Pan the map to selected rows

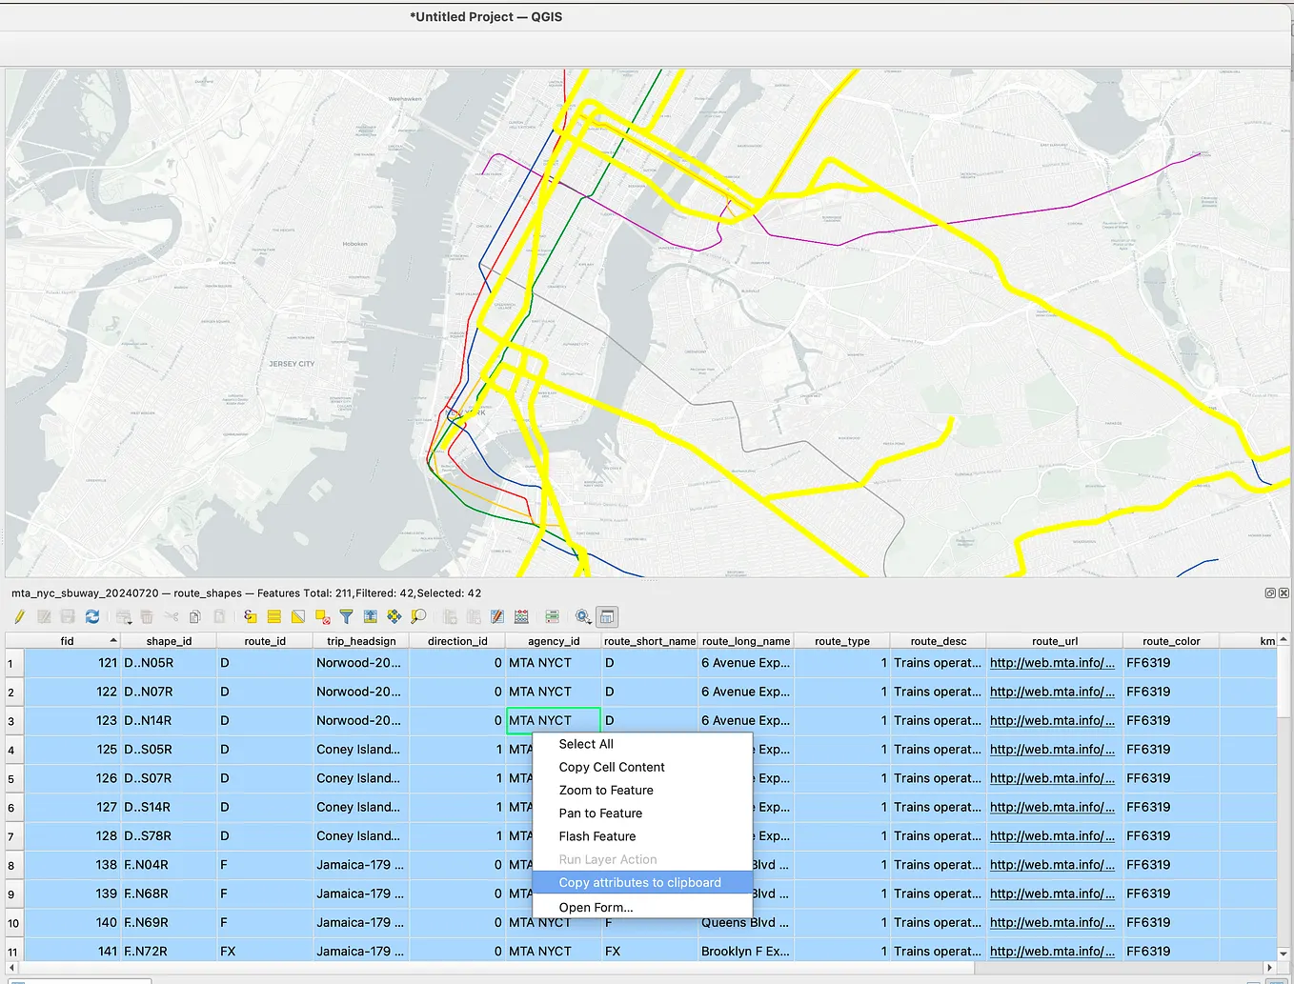(394, 616)
